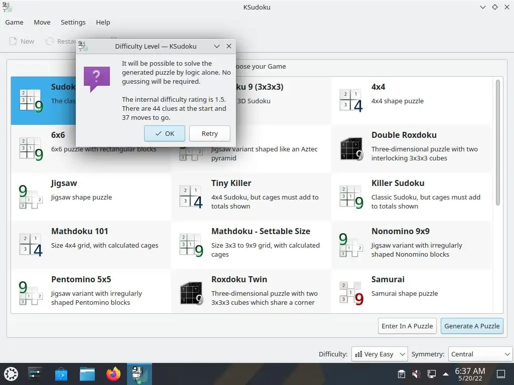
Task: Select the Mathdoku Settable Size icon
Action: (191, 245)
